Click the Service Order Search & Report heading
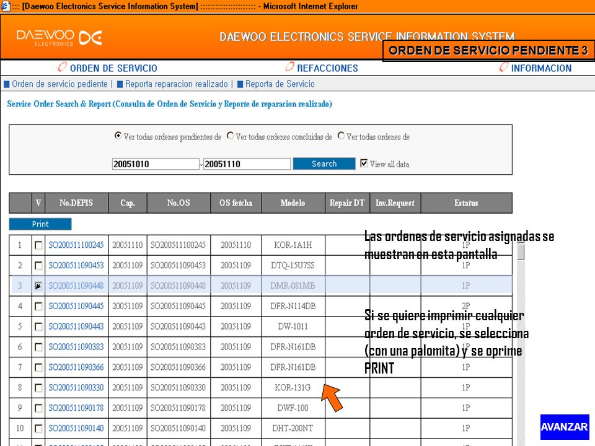Image resolution: width=595 pixels, height=446 pixels. [170, 104]
